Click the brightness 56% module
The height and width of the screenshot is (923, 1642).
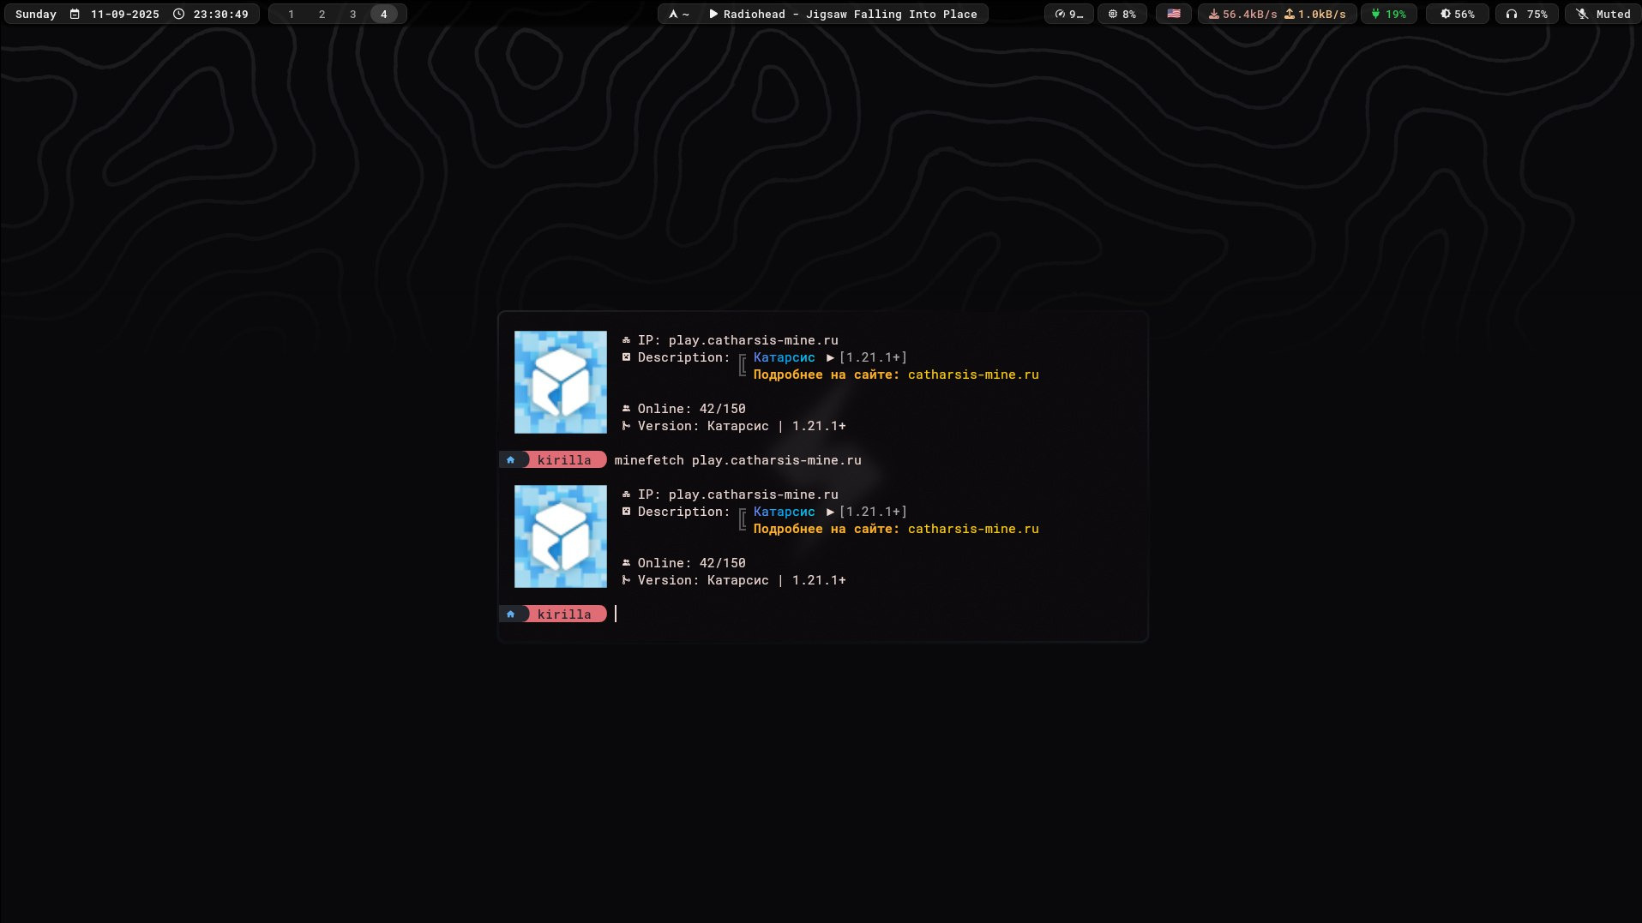(1457, 14)
